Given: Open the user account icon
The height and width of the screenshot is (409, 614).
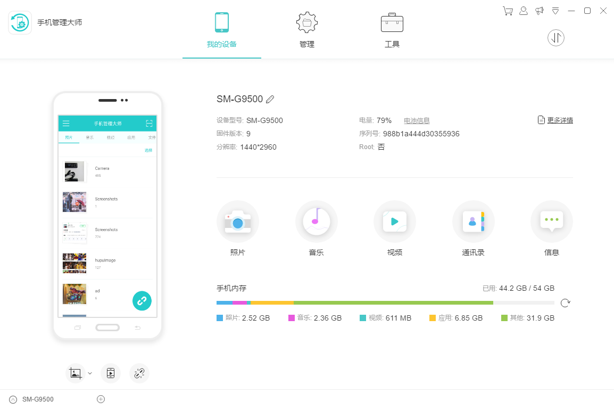Looking at the screenshot, I should (x=523, y=10).
